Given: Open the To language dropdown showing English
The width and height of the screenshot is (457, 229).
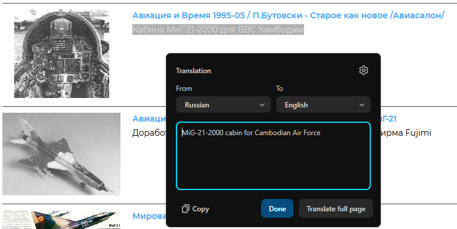Looking at the screenshot, I should click(323, 104).
